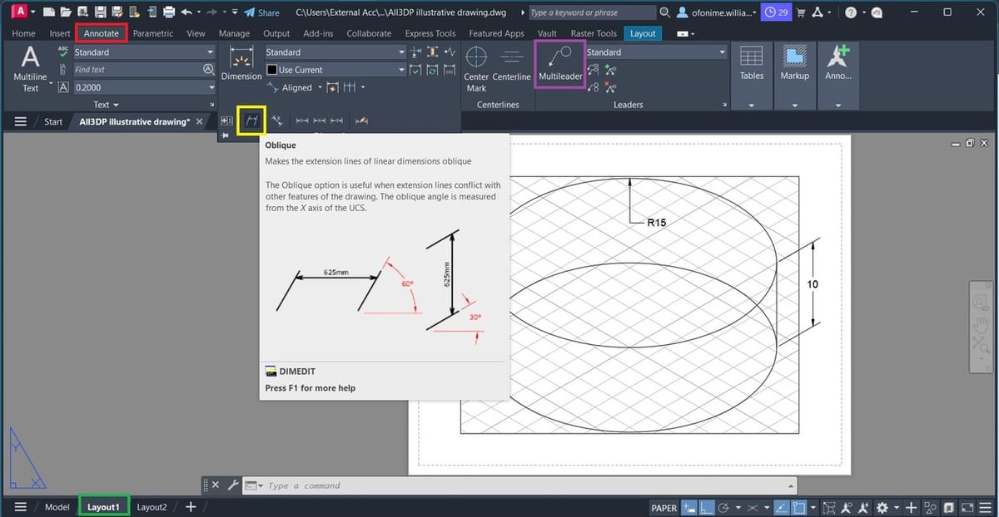Click the Find text search magnifier icon
This screenshot has width=999, height=517.
[x=209, y=70]
